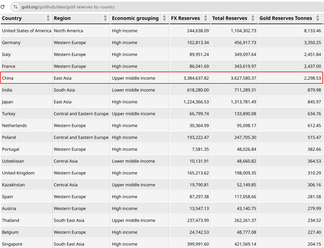The width and height of the screenshot is (324, 248).
Task: Select the China country cell
Action: tap(8, 78)
